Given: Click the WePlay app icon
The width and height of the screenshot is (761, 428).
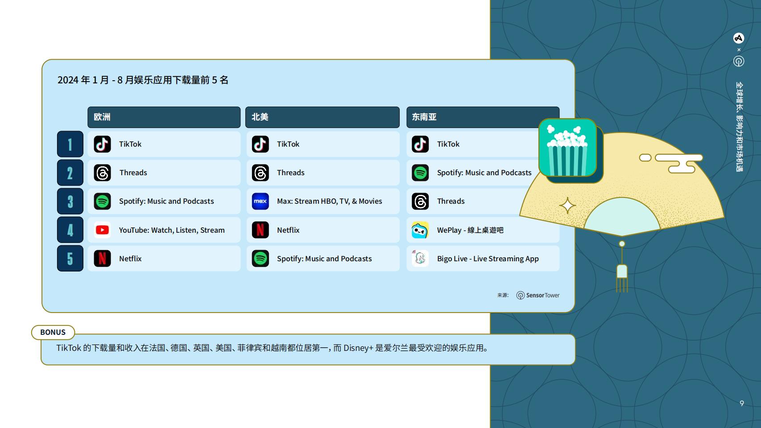Looking at the screenshot, I should (420, 230).
